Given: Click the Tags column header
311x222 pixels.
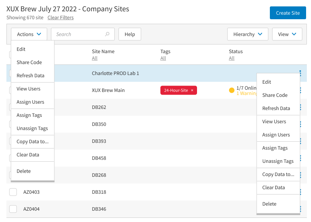Looking at the screenshot, I should point(165,52).
